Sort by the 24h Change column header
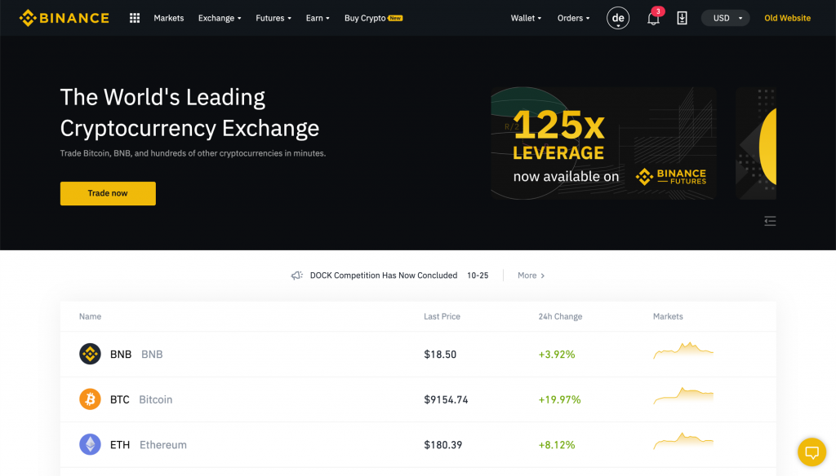This screenshot has height=476, width=836. tap(560, 316)
